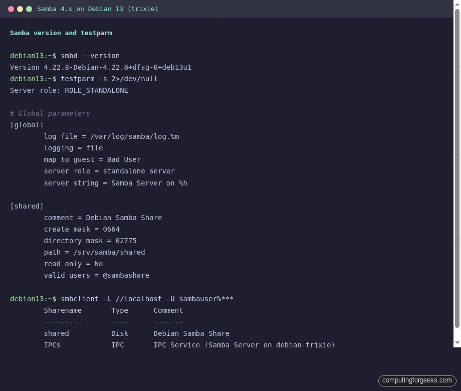Screen dimensions: 461x391
Task: Click the green maximize dot icon
Action: 29,9
